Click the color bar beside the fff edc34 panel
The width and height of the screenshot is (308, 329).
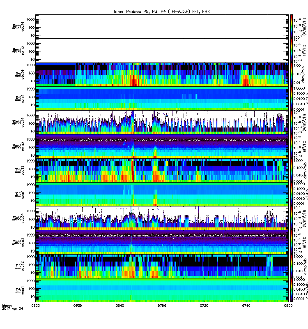292,218
